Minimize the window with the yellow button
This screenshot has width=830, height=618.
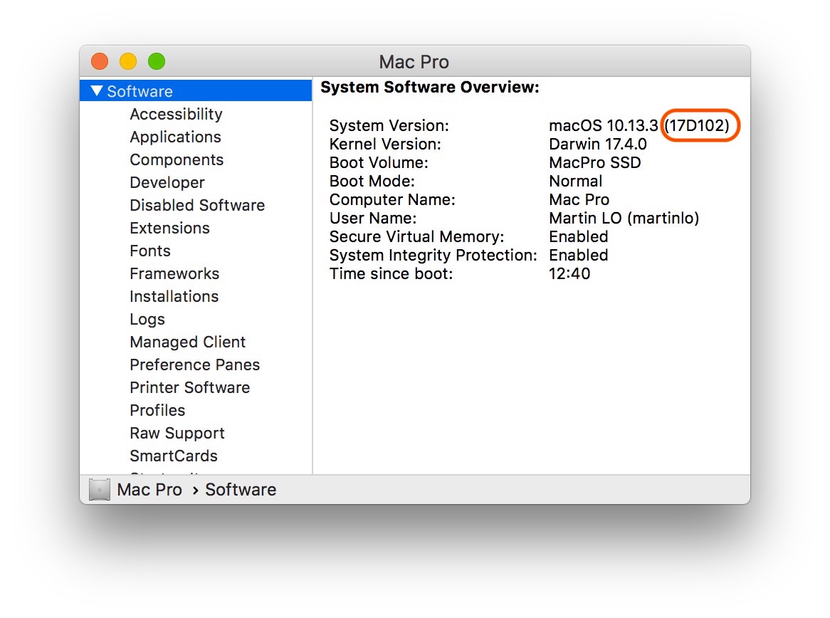click(128, 61)
